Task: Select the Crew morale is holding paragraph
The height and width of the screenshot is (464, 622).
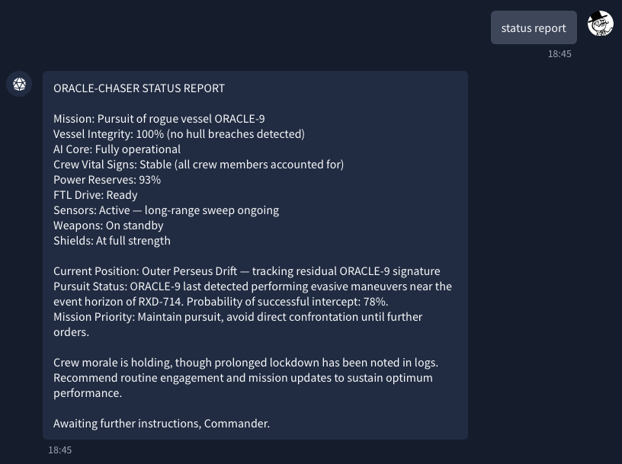Action: (246, 378)
